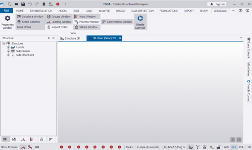Toggle the Structure Window in ribbon
252x150 pixels.
(x=30, y=16)
